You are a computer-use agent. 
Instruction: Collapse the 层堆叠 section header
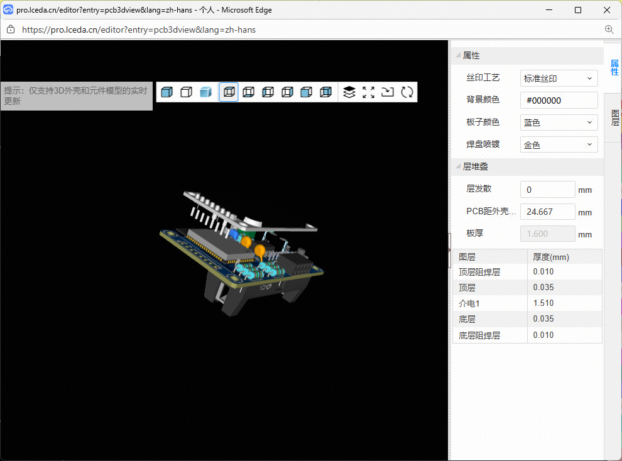pos(475,166)
